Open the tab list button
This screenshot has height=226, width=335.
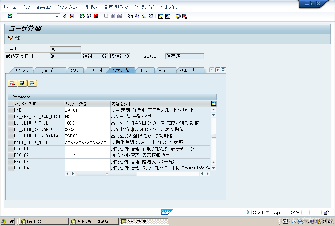tap(223, 70)
